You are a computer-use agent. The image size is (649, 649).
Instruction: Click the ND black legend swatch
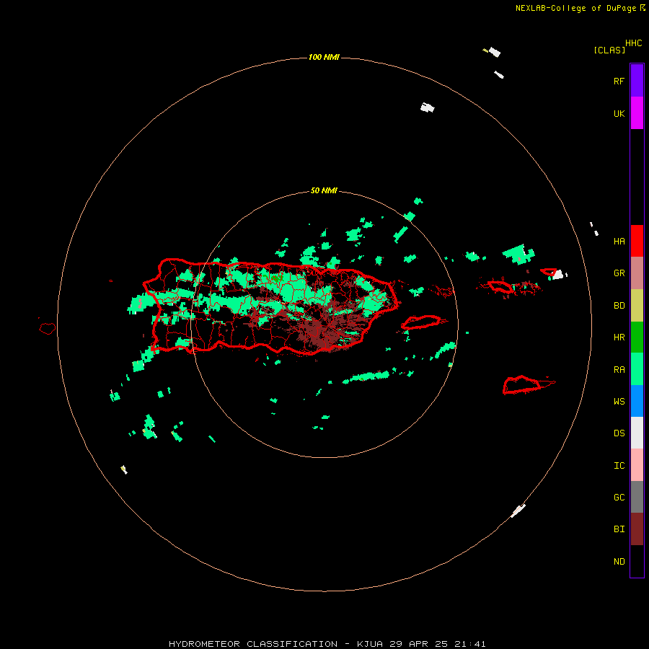click(637, 561)
